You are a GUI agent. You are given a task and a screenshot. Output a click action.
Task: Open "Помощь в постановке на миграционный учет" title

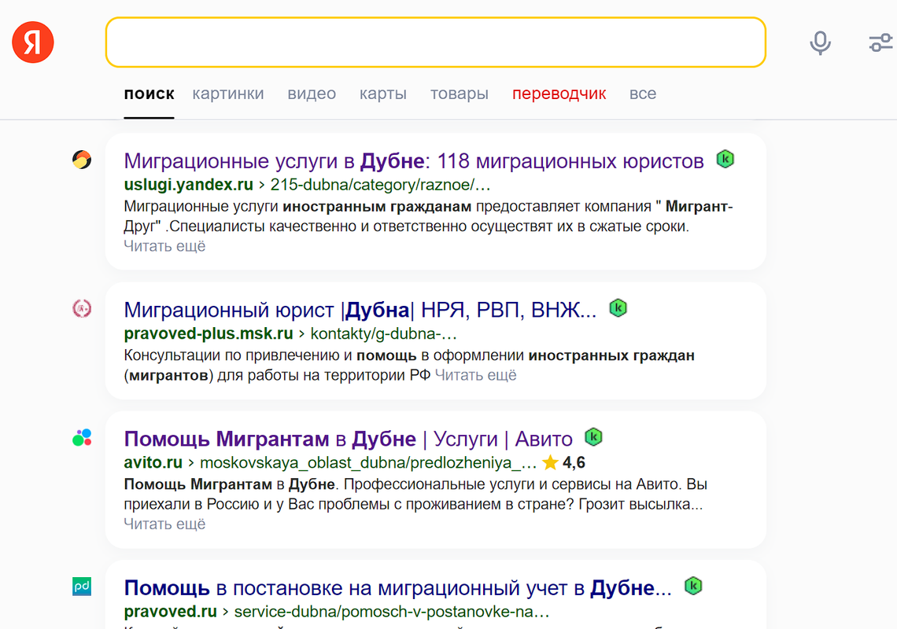[397, 588]
